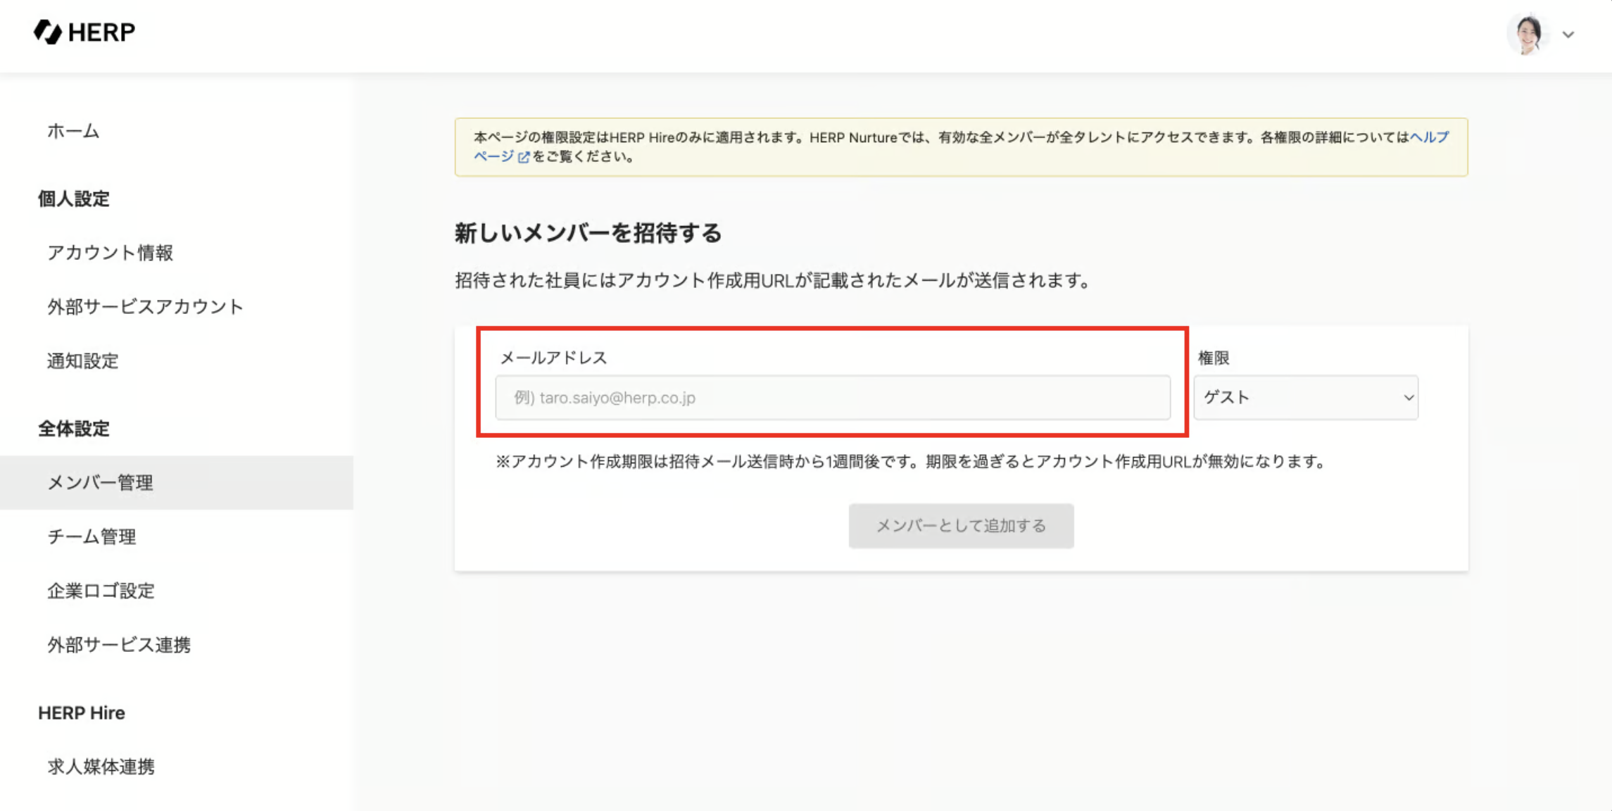Click the HERP wordmark text
The image size is (1612, 811).
101,32
